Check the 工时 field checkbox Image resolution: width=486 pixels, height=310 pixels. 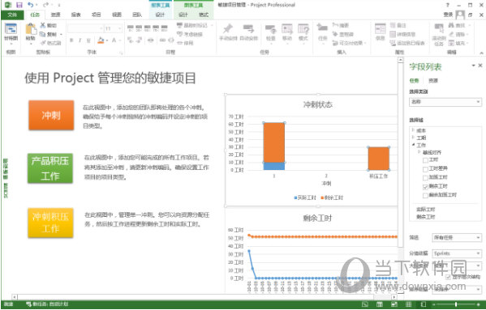click(x=425, y=160)
